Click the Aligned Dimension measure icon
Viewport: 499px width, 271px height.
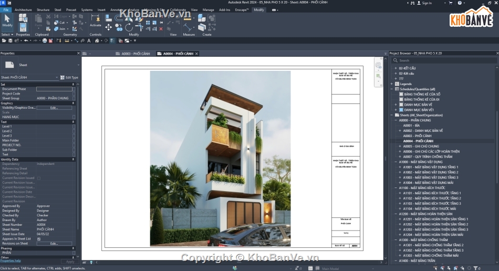(188, 28)
